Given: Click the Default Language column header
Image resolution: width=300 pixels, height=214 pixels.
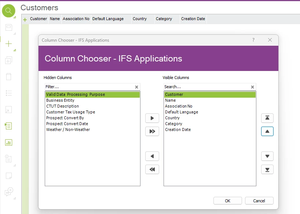Looking at the screenshot, I should pos(108,19).
